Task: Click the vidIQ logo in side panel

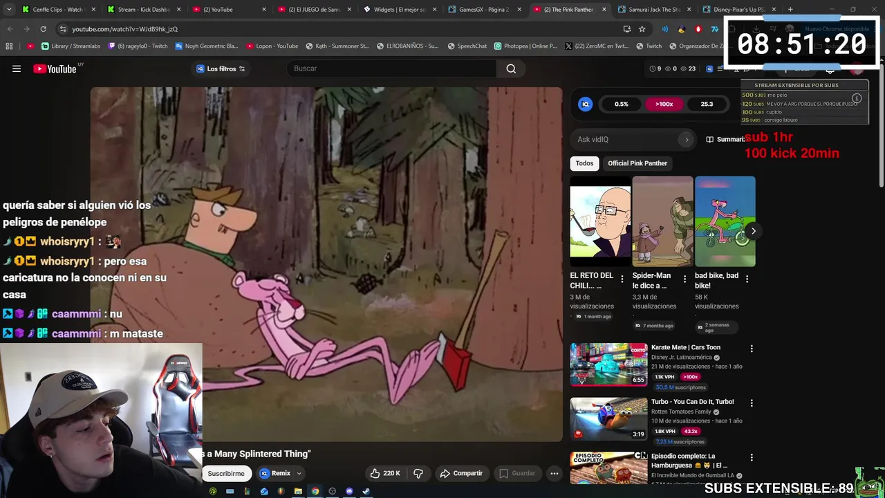Action: 585,104
